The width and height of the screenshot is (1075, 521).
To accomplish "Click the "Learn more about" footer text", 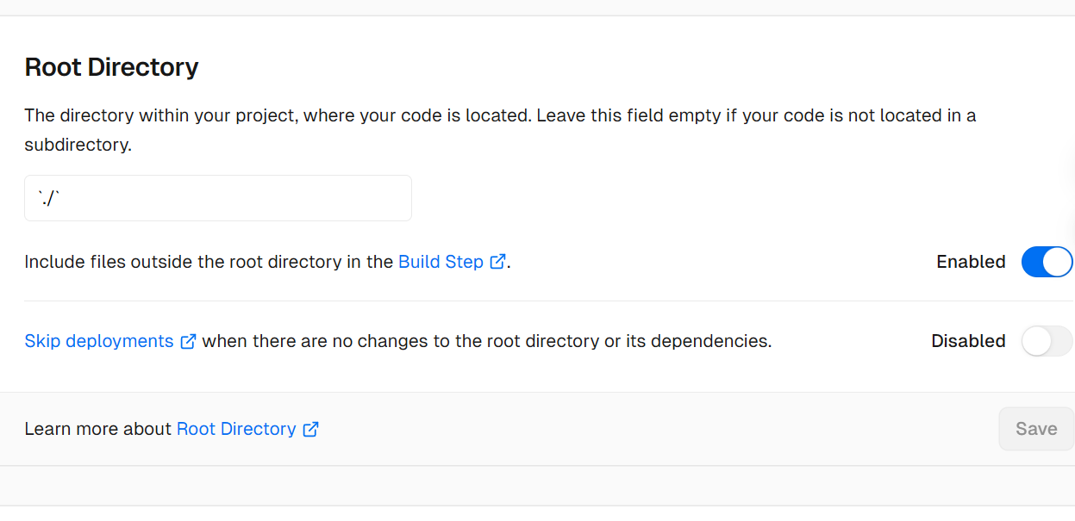I will point(98,429).
